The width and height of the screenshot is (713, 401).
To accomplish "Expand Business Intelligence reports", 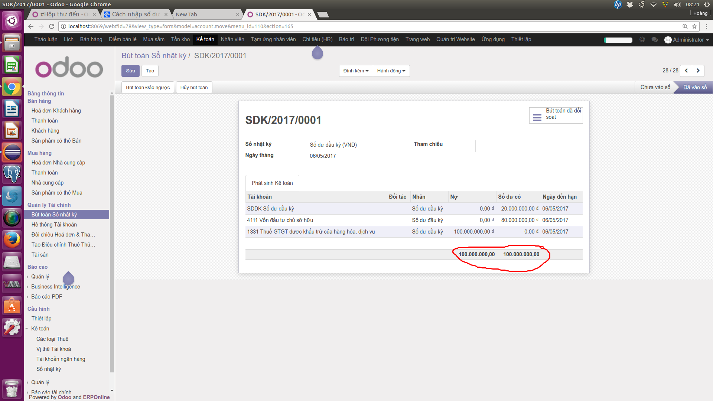I will click(x=55, y=287).
